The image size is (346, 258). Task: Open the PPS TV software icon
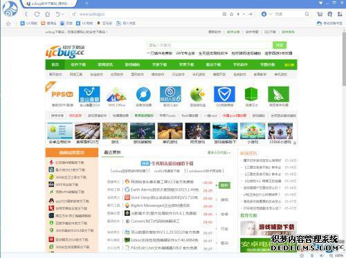pos(62,95)
